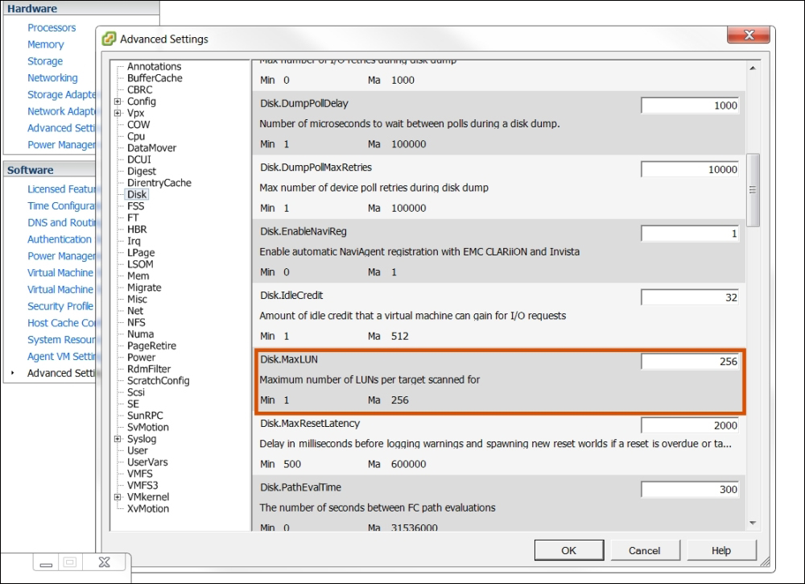Select Annotations in the settings tree
This screenshot has height=584, width=805.
(x=154, y=67)
